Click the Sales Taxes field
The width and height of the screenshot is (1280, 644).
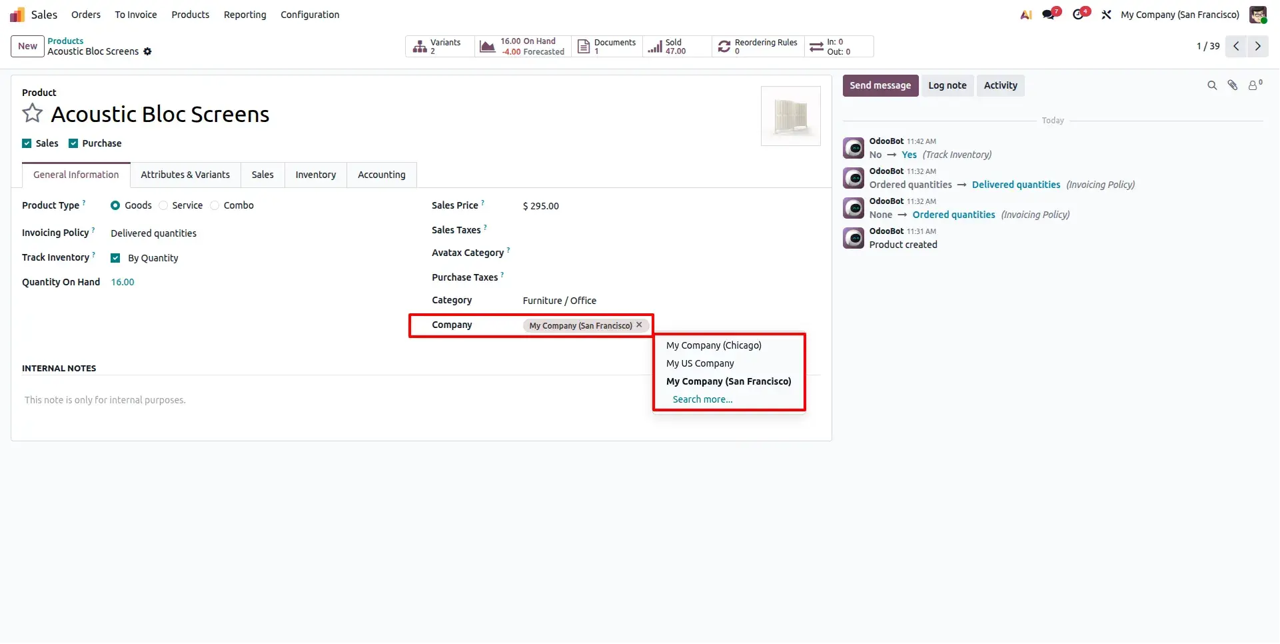tap(671, 230)
